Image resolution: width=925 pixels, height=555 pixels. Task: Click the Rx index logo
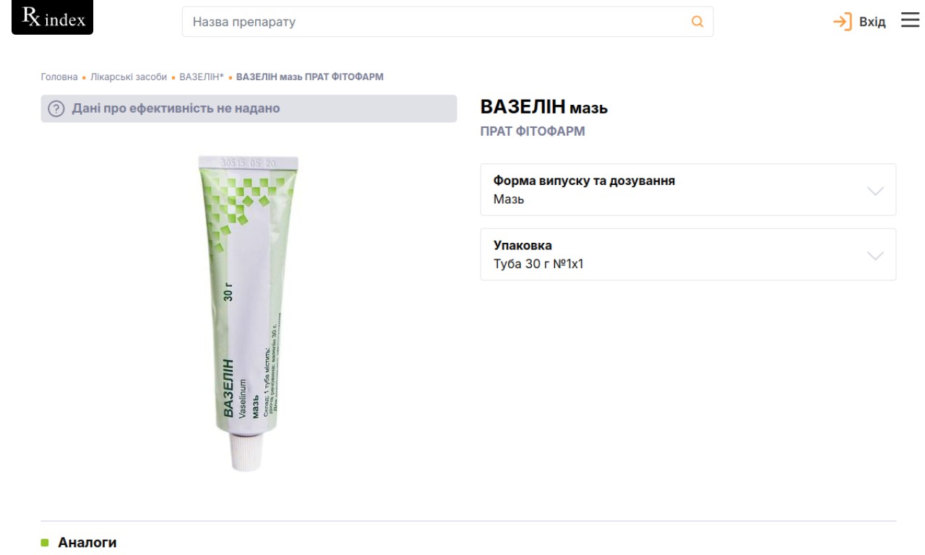52,18
